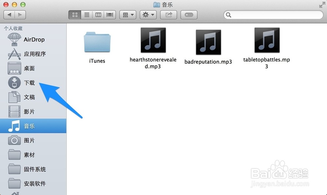Image resolution: width=327 pixels, height=195 pixels.
Task: Switch to Cover Flow view
Action: (110, 15)
